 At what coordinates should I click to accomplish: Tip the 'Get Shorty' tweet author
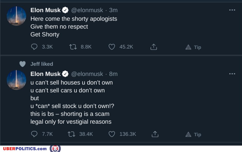193,47
